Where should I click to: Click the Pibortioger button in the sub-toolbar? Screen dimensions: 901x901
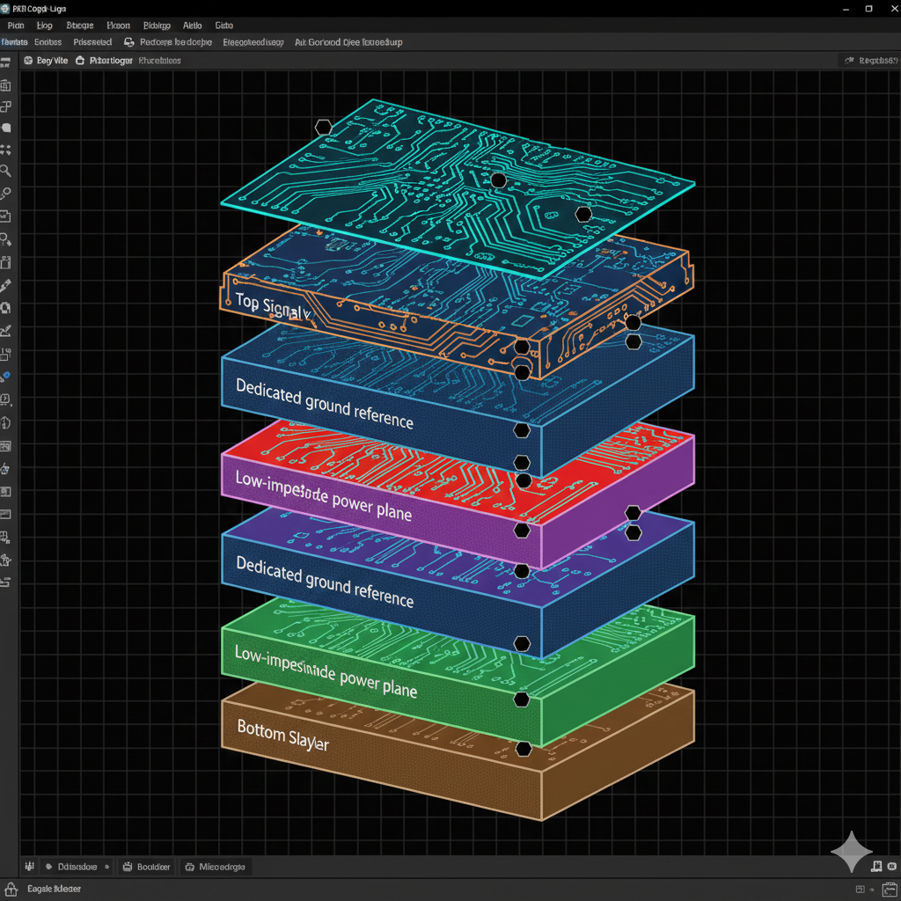coord(104,61)
